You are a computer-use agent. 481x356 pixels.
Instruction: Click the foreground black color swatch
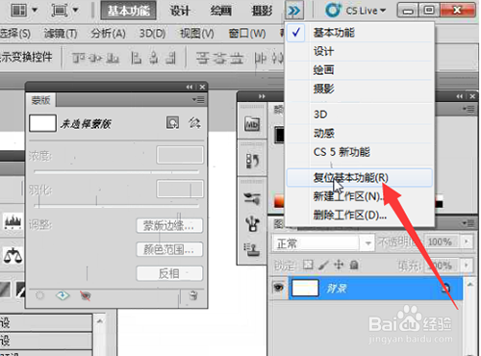[279, 135]
